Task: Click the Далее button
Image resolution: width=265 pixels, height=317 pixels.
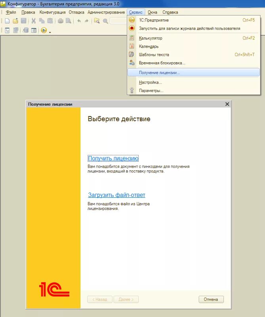Action: point(126,300)
